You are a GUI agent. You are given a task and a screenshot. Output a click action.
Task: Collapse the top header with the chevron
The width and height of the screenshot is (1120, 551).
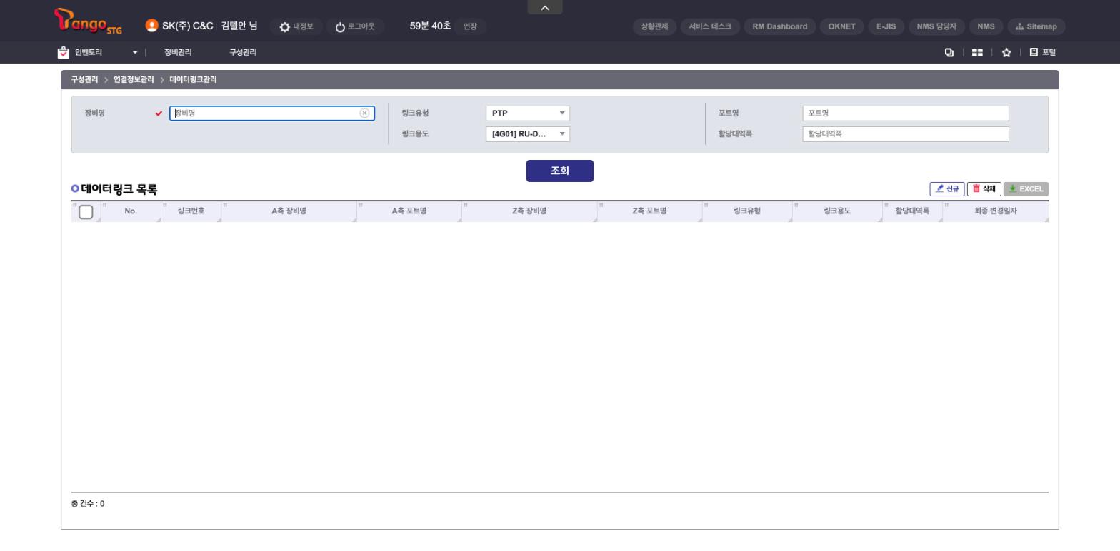coord(545,7)
